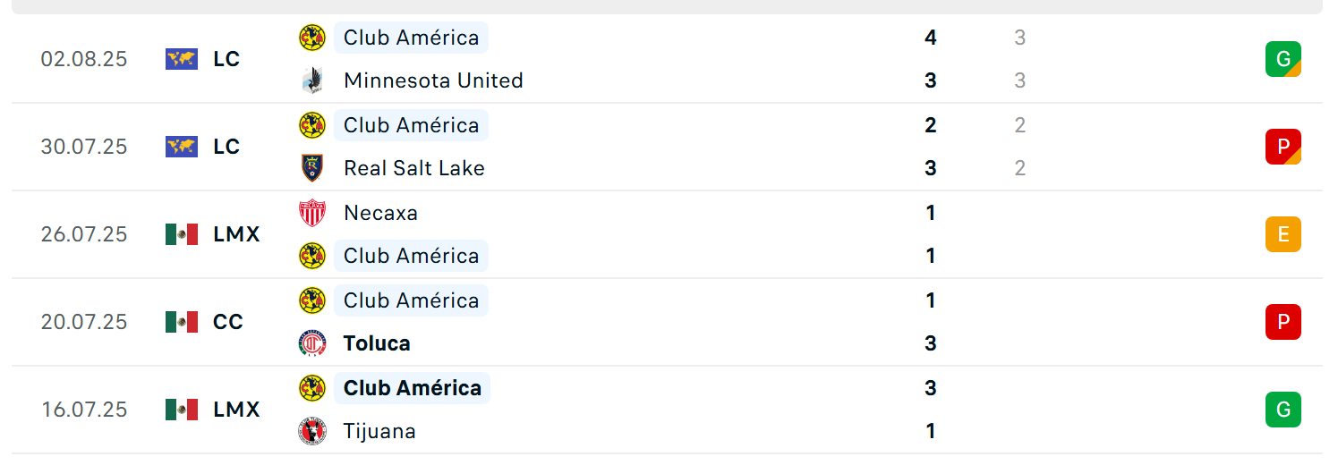Viewport: 1338px width, 465px height.
Task: Open the Tijuana team link
Action: pos(379,431)
